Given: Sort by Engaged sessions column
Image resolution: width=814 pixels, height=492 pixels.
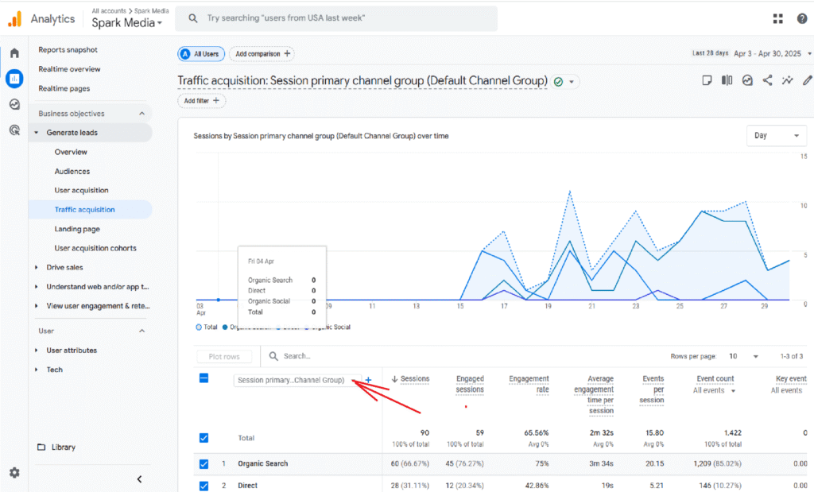Looking at the screenshot, I should (470, 384).
